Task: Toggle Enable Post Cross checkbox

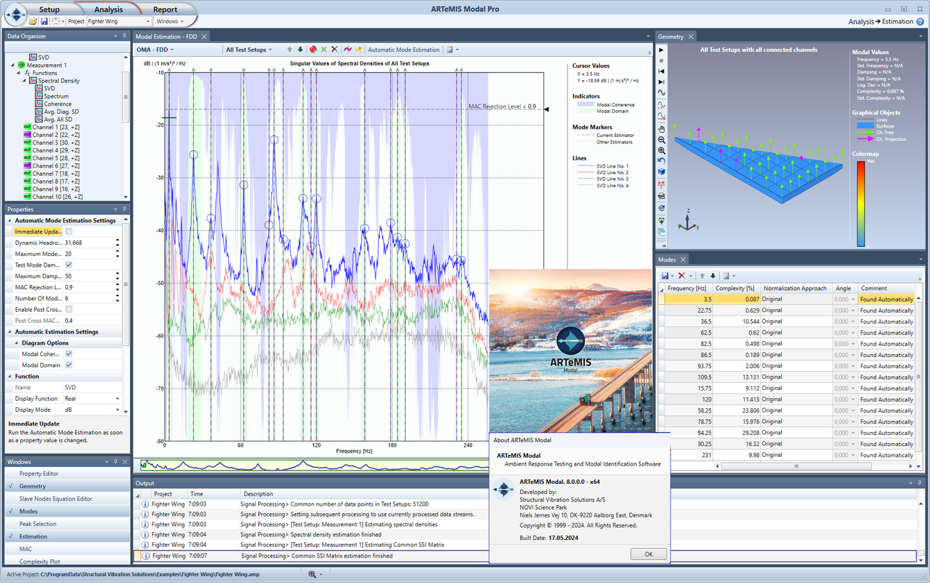Action: (69, 310)
